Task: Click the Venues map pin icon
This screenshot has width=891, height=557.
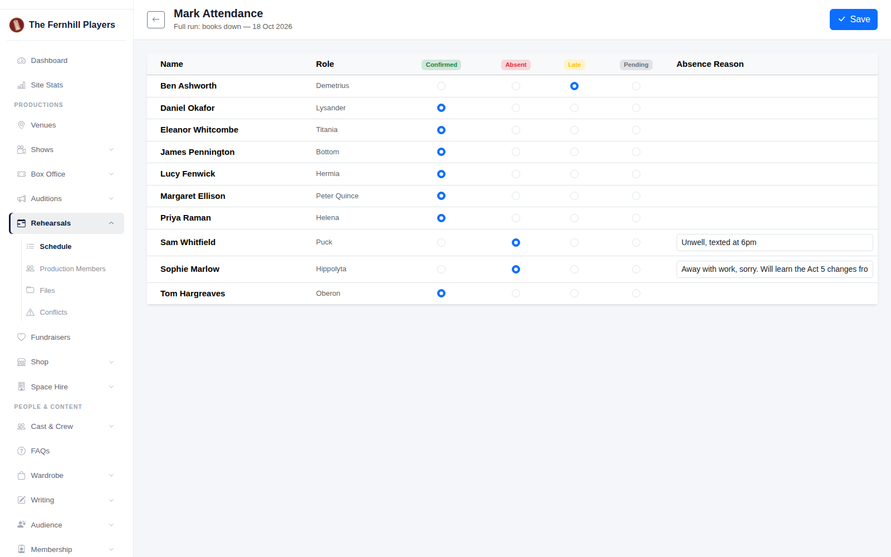Action: coord(22,125)
